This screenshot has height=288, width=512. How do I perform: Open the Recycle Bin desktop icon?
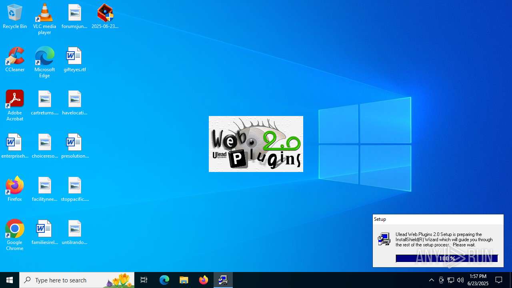coord(15,17)
